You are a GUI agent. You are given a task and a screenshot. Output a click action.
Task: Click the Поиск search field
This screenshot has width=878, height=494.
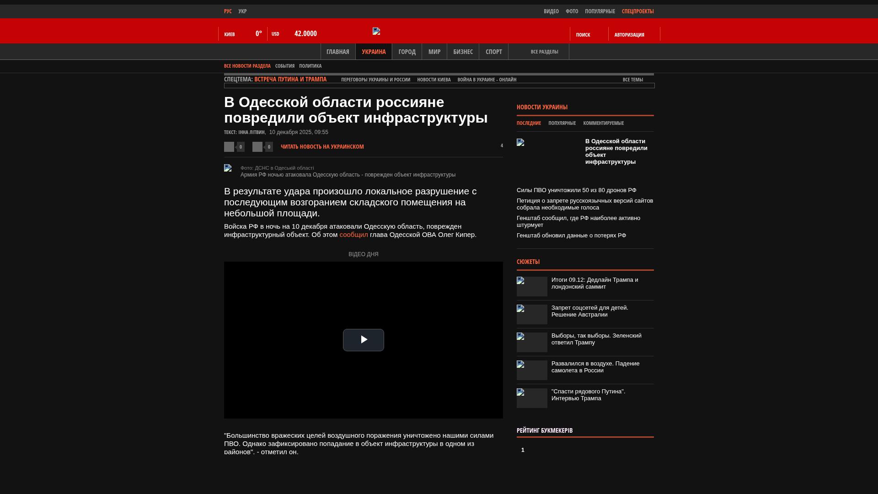point(583,35)
